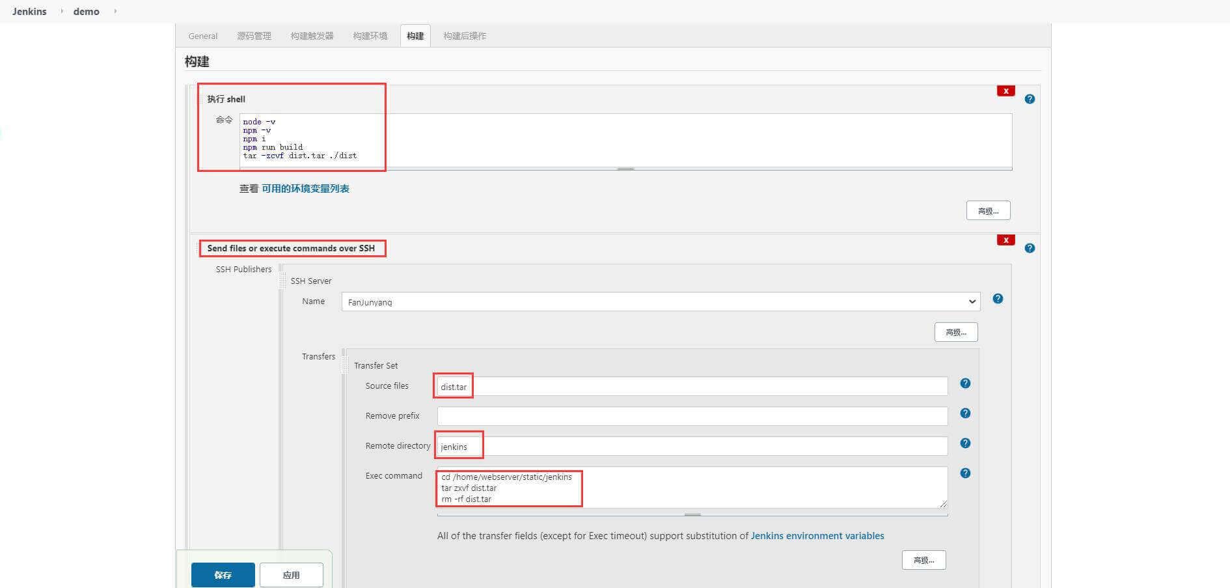Grab the shell command box resize bar
The height and width of the screenshot is (588, 1230).
click(625, 169)
